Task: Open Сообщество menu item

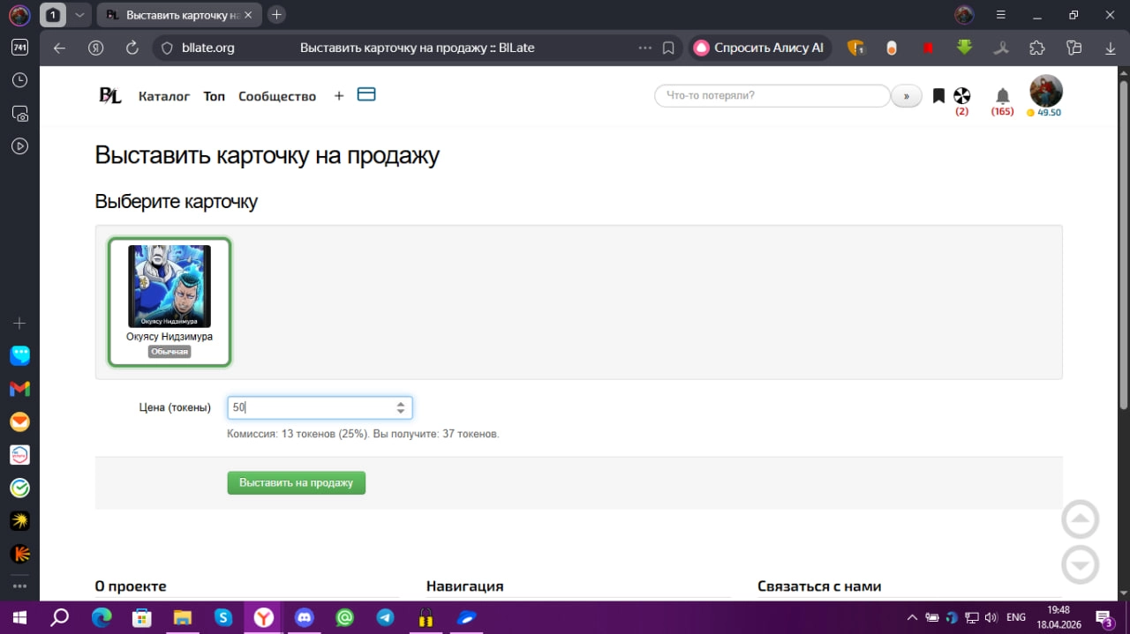Action: [277, 96]
